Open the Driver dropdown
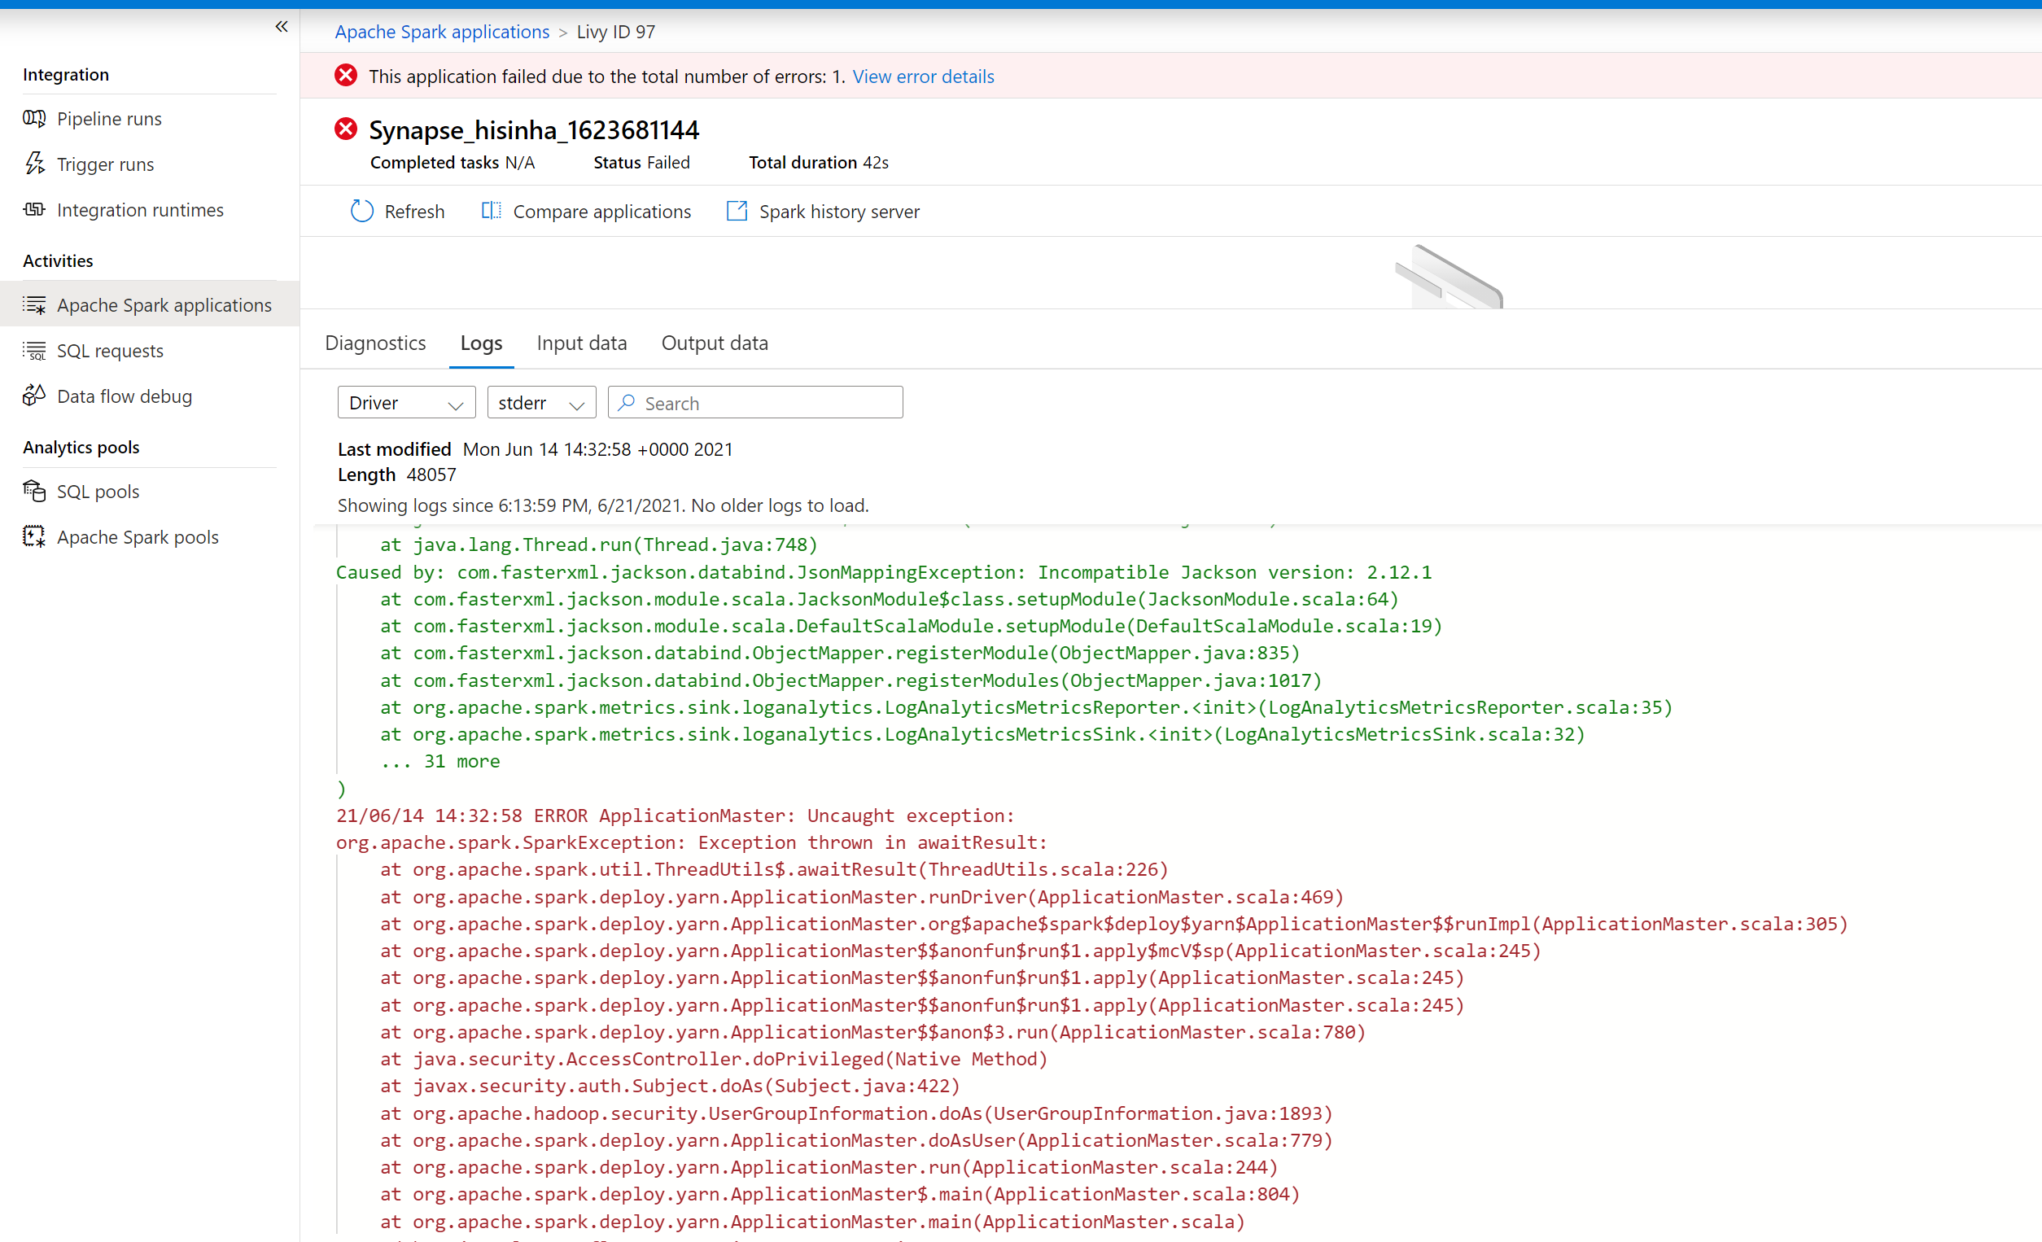2042x1242 pixels. 406,402
